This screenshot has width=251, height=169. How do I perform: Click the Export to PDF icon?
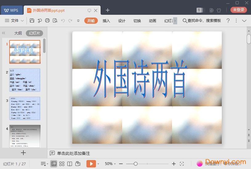pos(40,21)
